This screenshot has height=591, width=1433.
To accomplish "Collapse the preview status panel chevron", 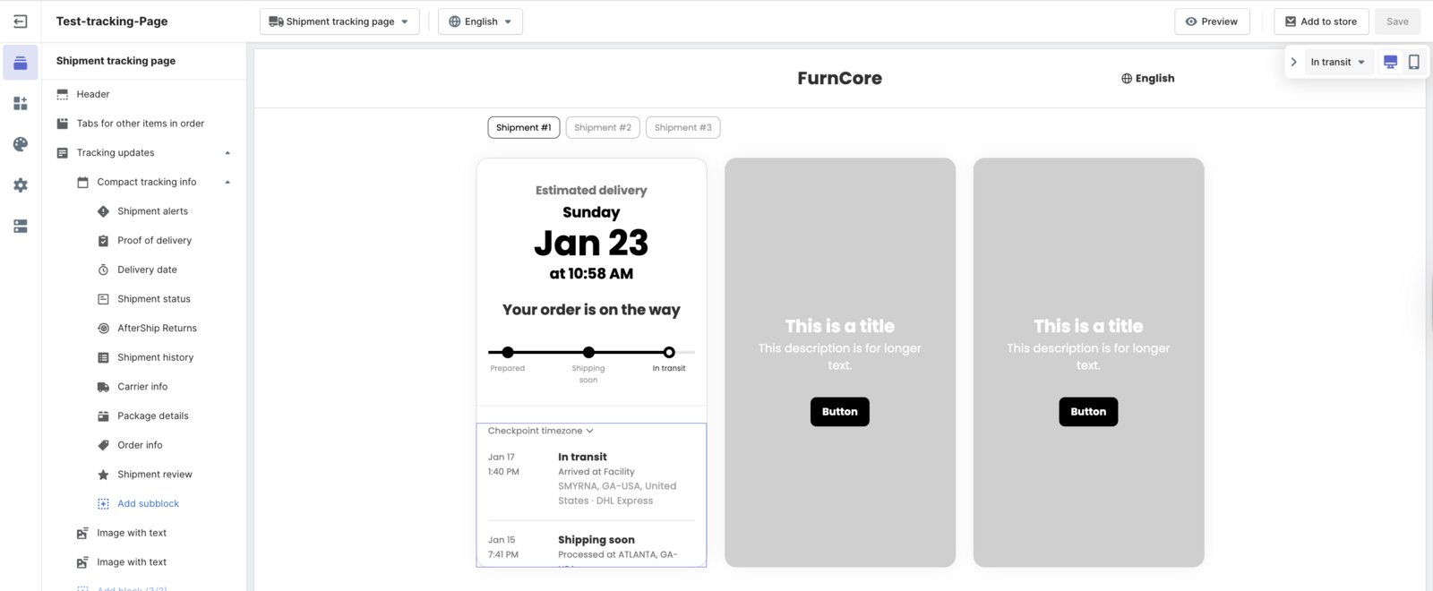I will tap(1293, 62).
